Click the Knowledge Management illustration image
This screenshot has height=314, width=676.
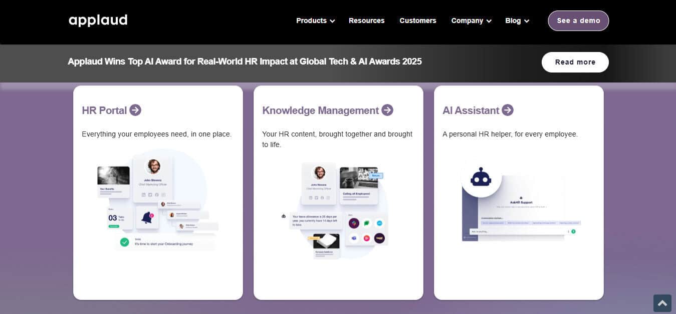pyautogui.click(x=336, y=210)
